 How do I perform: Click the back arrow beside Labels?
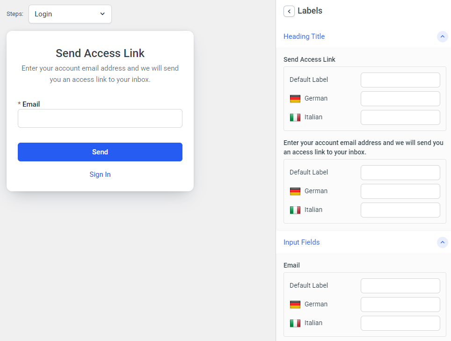coord(289,11)
